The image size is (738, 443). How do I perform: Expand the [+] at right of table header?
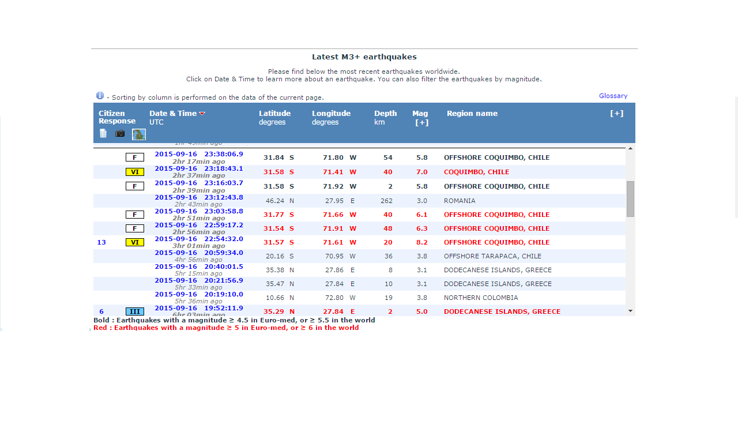pyautogui.click(x=617, y=114)
